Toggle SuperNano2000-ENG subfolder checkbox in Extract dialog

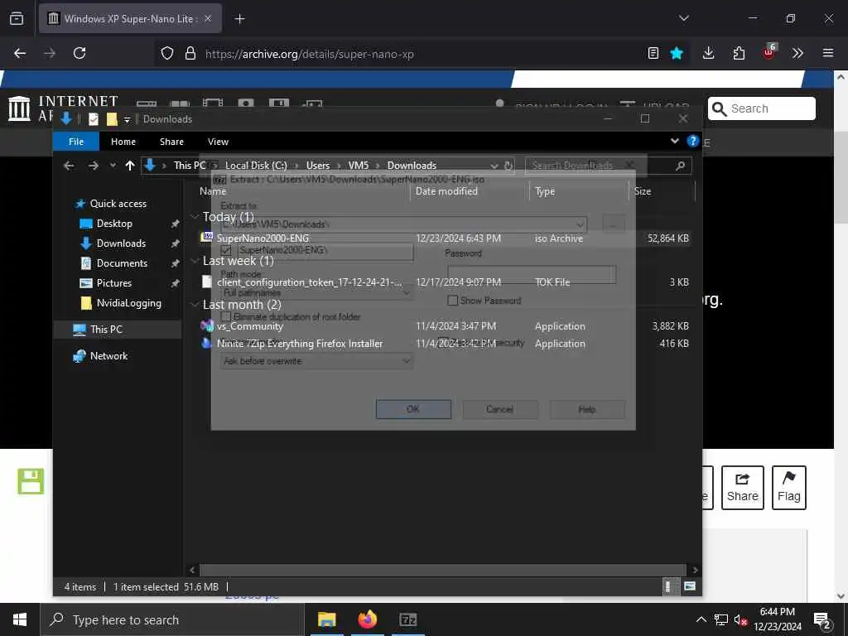[226, 250]
